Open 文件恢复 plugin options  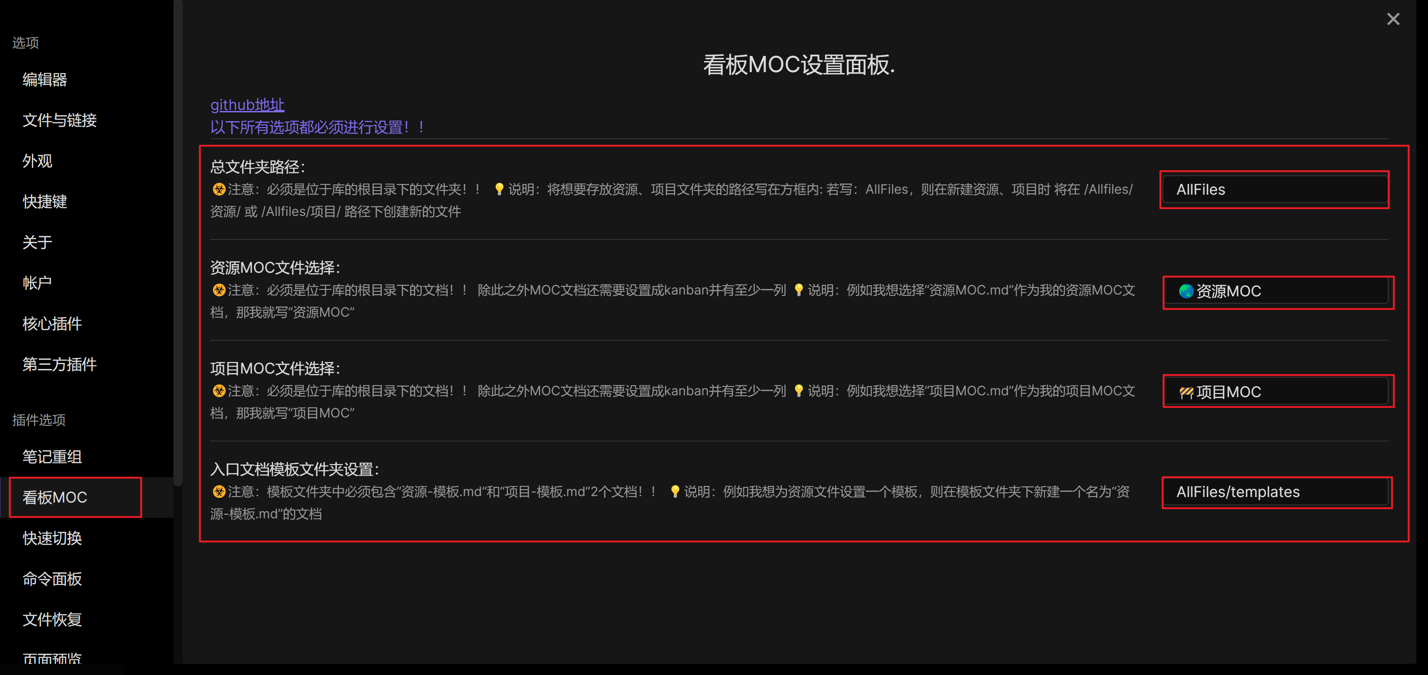(52, 619)
